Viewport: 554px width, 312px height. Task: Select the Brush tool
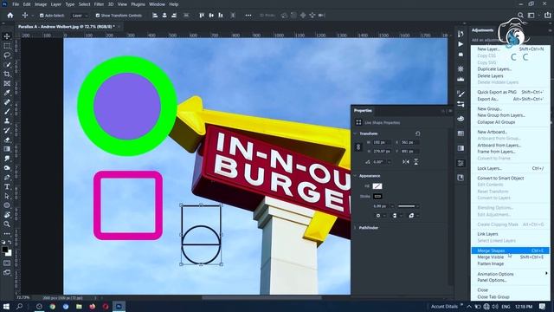tap(7, 112)
